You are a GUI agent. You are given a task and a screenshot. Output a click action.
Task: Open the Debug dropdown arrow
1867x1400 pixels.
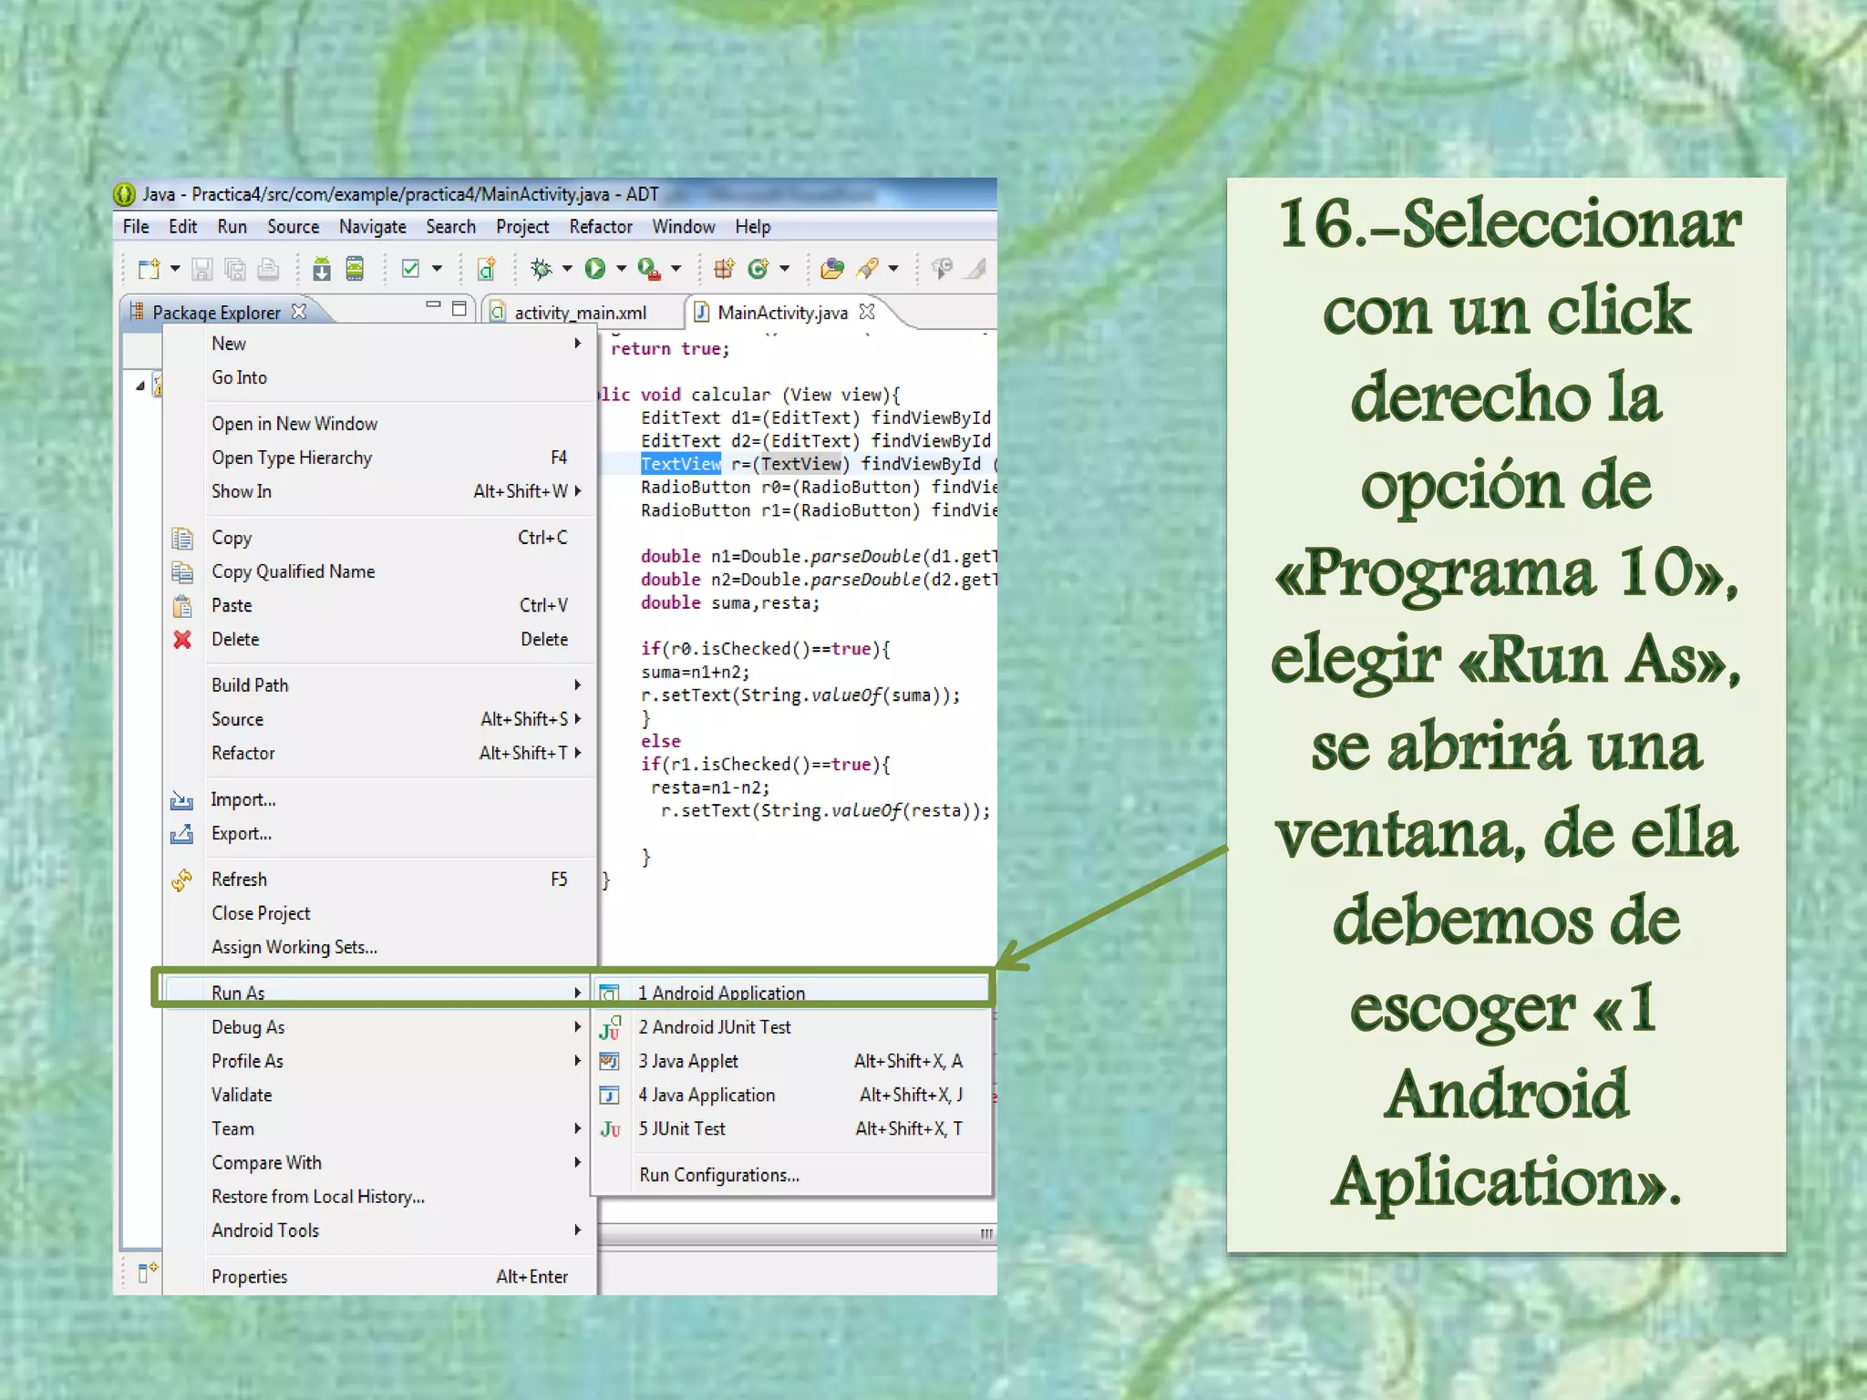[567, 269]
